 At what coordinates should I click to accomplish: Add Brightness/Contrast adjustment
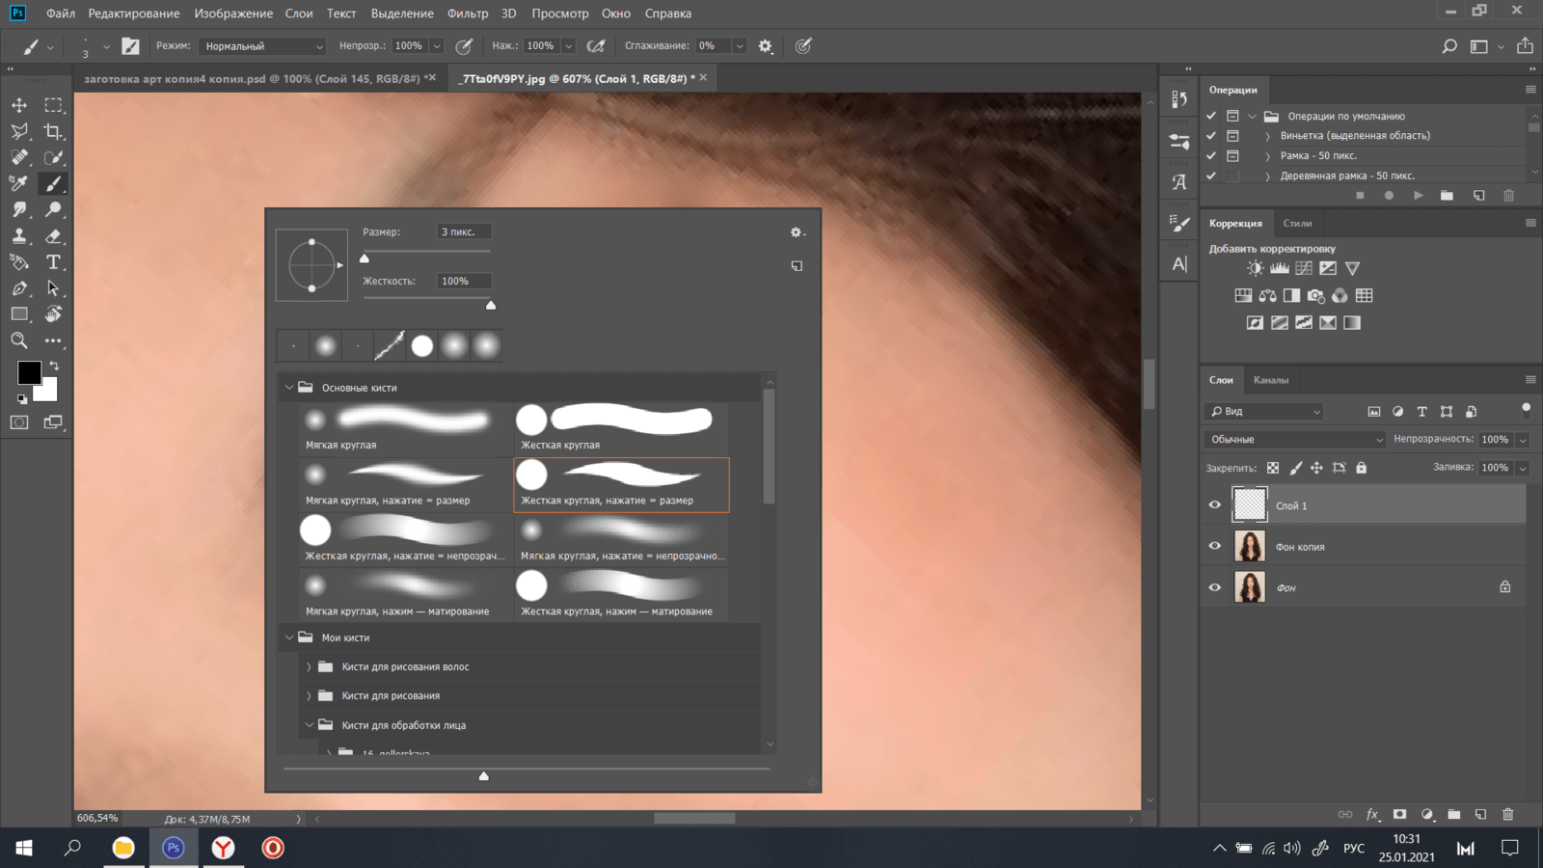tap(1255, 268)
